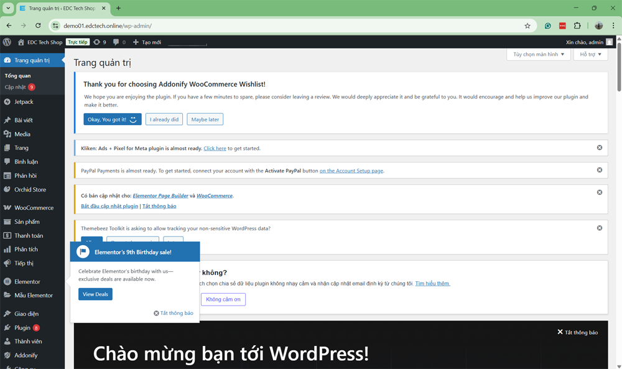Click Tắt thông báo in Elementor sale popup

coord(174,314)
